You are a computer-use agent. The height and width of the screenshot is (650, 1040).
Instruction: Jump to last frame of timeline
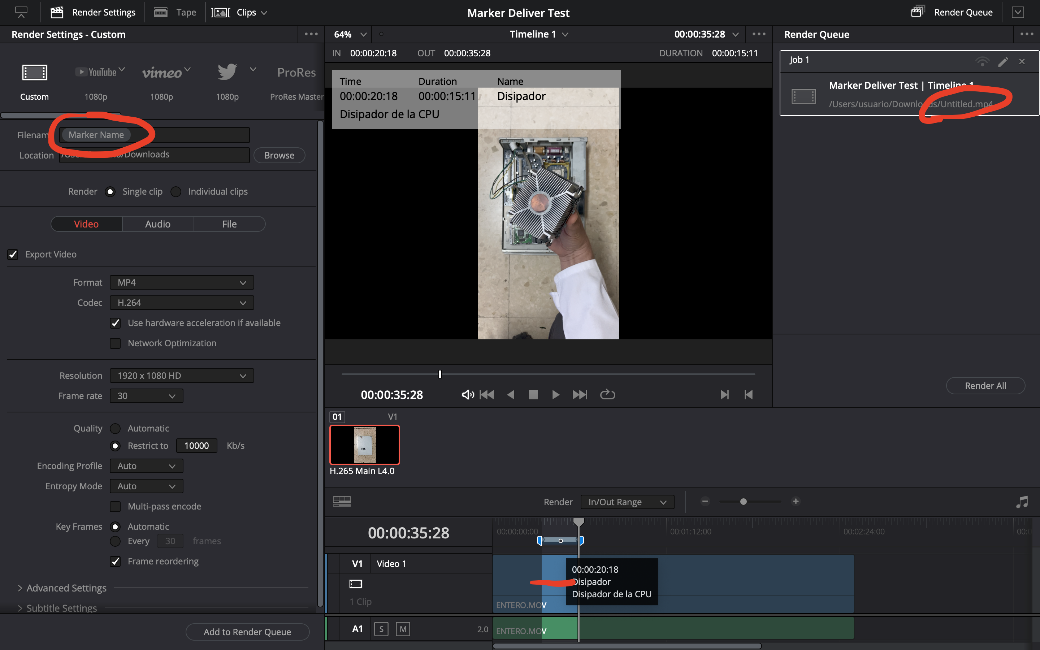click(580, 395)
